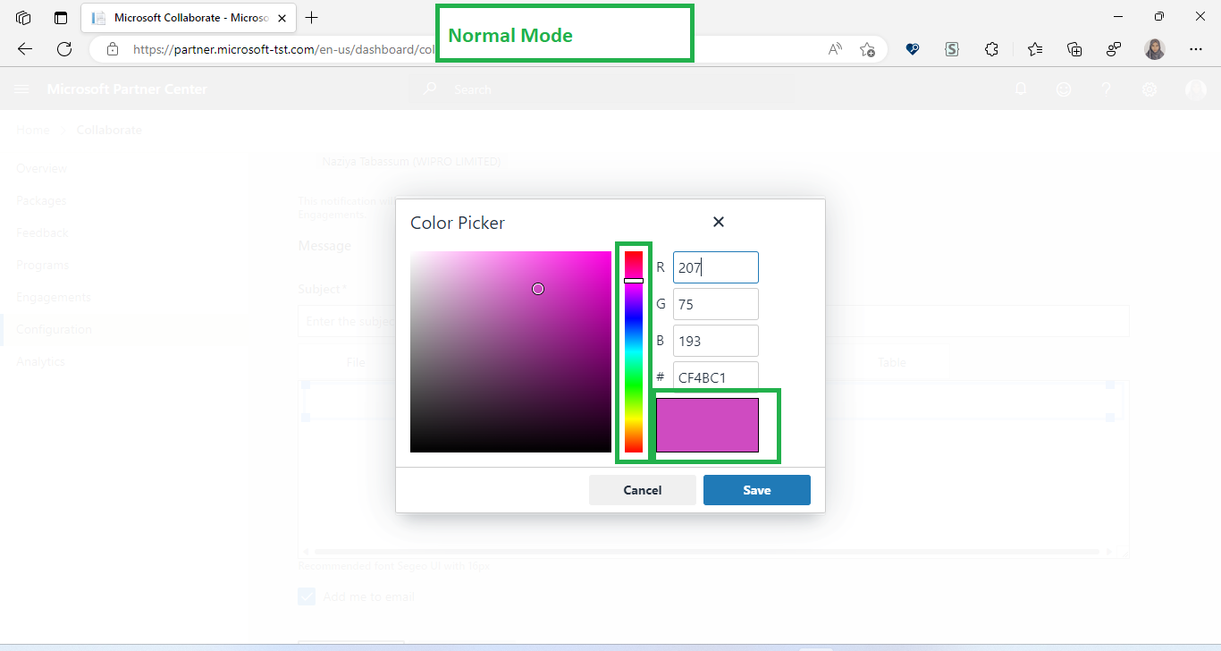Open the Settings and more menu

click(x=1196, y=50)
